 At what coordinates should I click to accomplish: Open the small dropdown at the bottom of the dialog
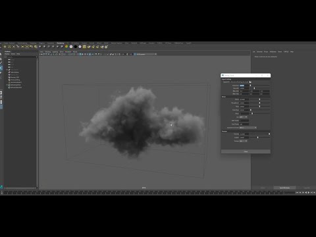pos(243,141)
